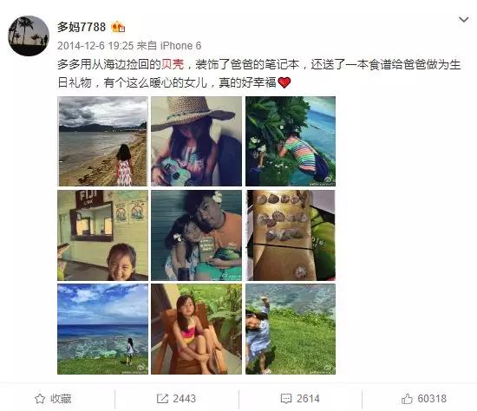This screenshot has height=411, width=477.
Task: Click the repost icon showing 2443
Action: coord(162,399)
